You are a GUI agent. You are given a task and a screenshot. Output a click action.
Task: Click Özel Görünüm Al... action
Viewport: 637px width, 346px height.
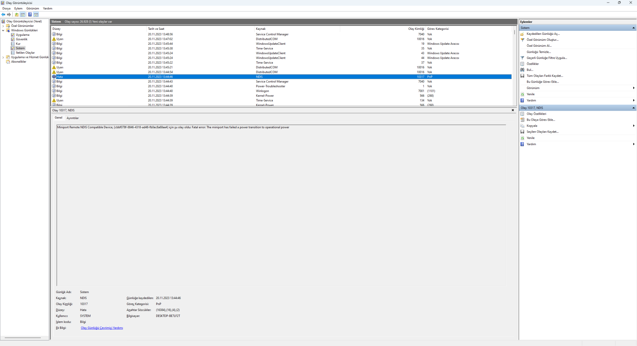539,46
